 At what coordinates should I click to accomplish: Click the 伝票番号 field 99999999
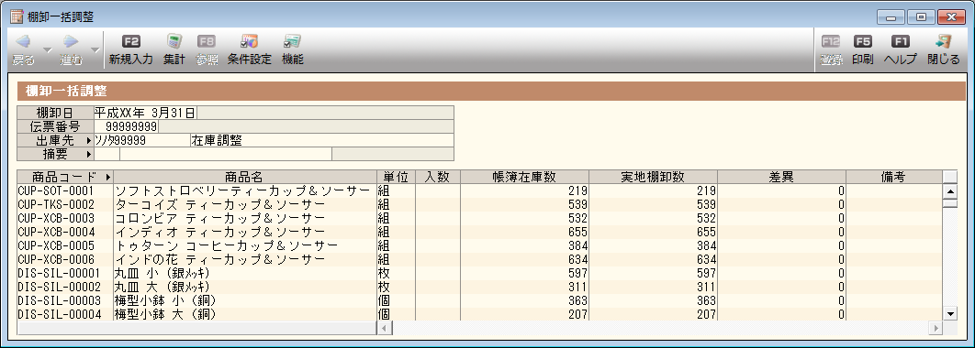[126, 126]
